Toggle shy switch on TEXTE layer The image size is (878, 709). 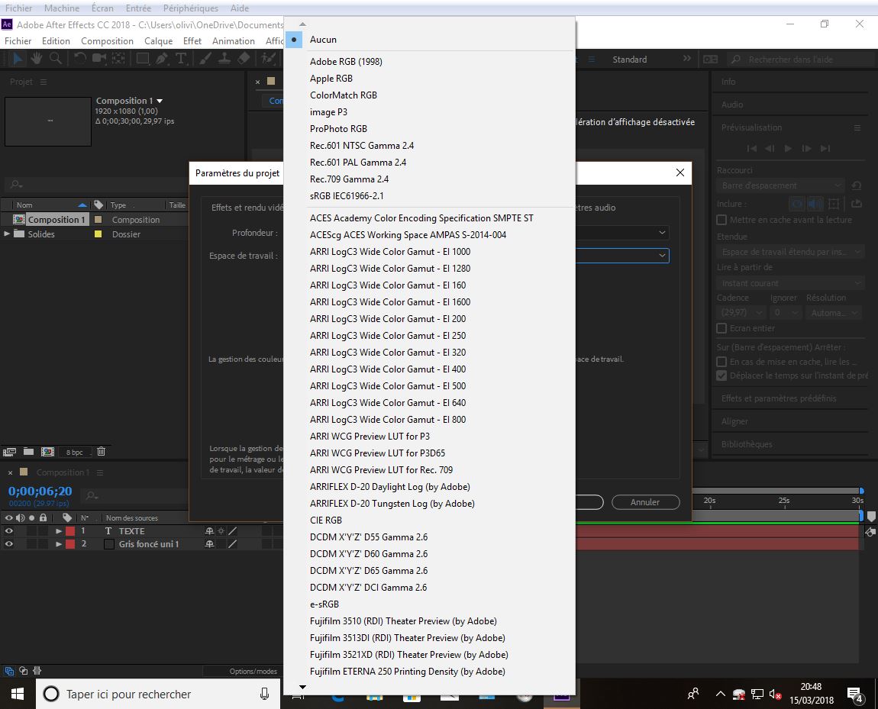click(209, 531)
